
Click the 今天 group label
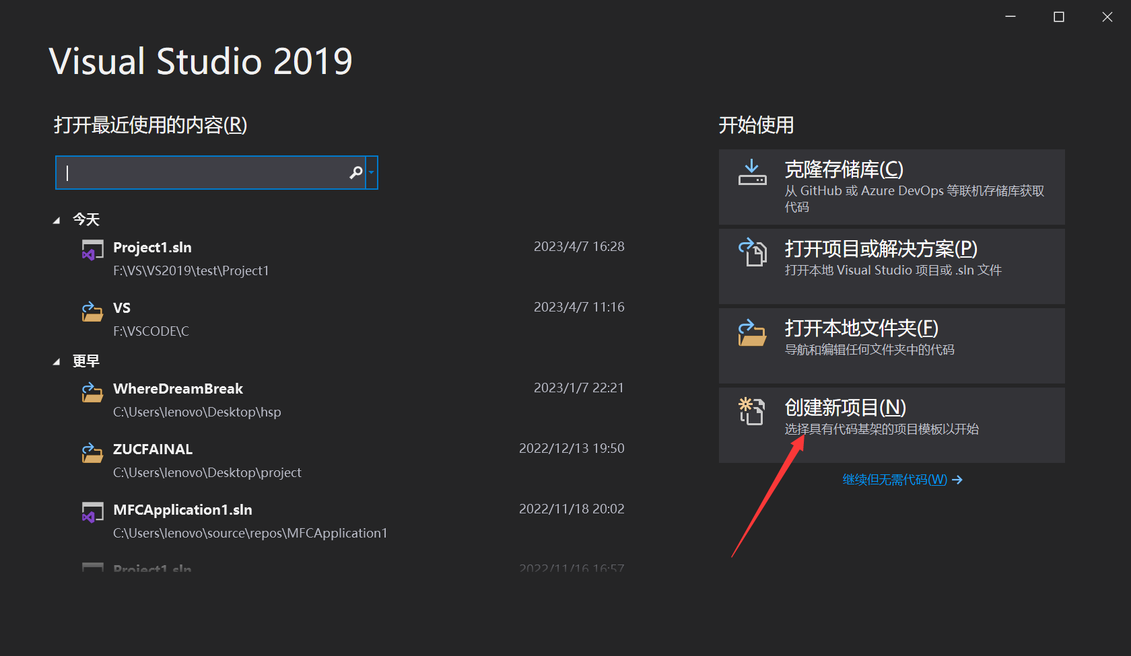pos(86,219)
